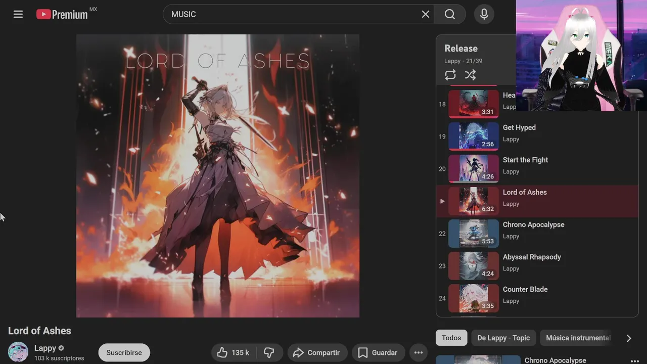The image size is (647, 364).
Task: Click the Lappy channel avatar
Action: click(x=18, y=352)
